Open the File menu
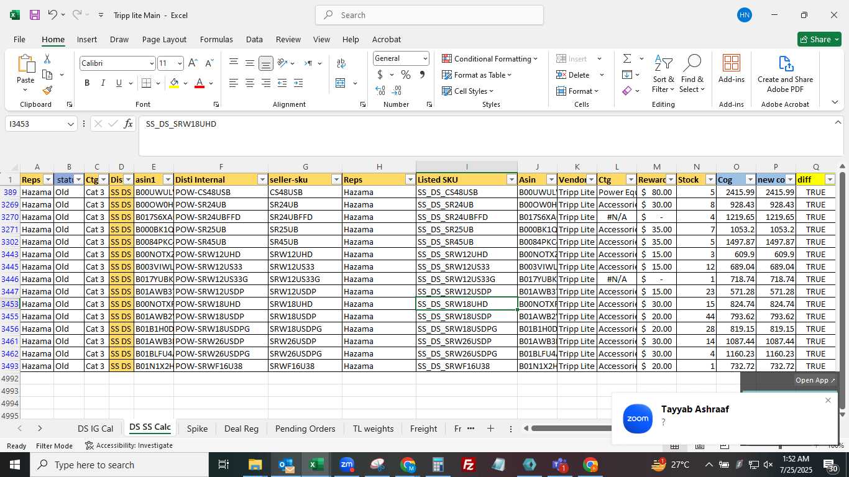This screenshot has height=477, width=849. [19, 39]
